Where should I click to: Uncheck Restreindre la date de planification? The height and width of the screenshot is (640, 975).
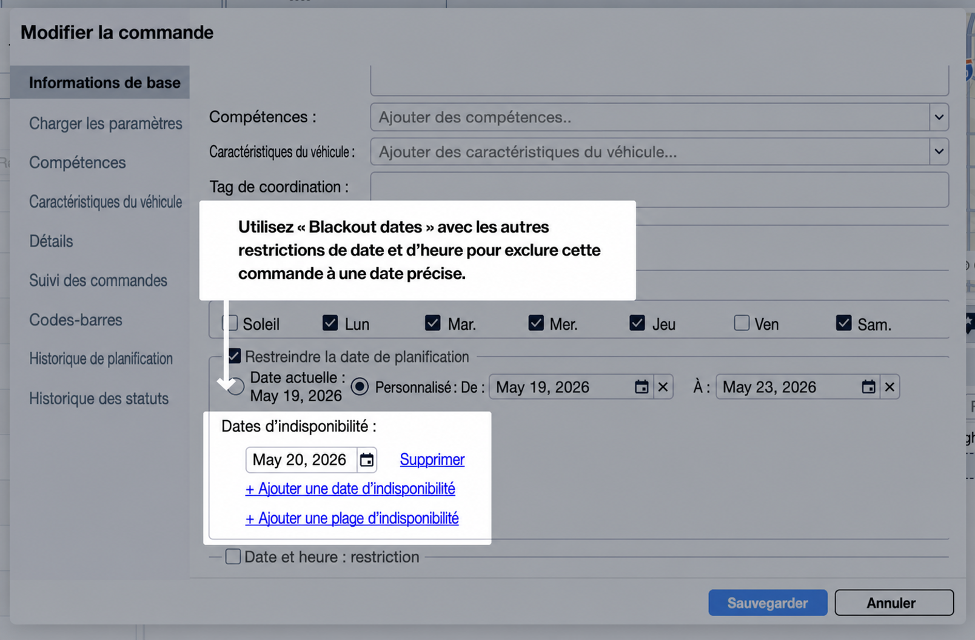click(234, 356)
